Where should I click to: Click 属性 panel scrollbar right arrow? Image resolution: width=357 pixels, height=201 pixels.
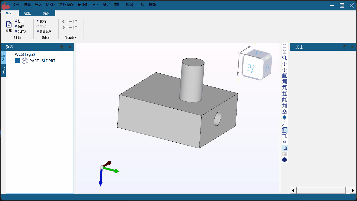353,191
